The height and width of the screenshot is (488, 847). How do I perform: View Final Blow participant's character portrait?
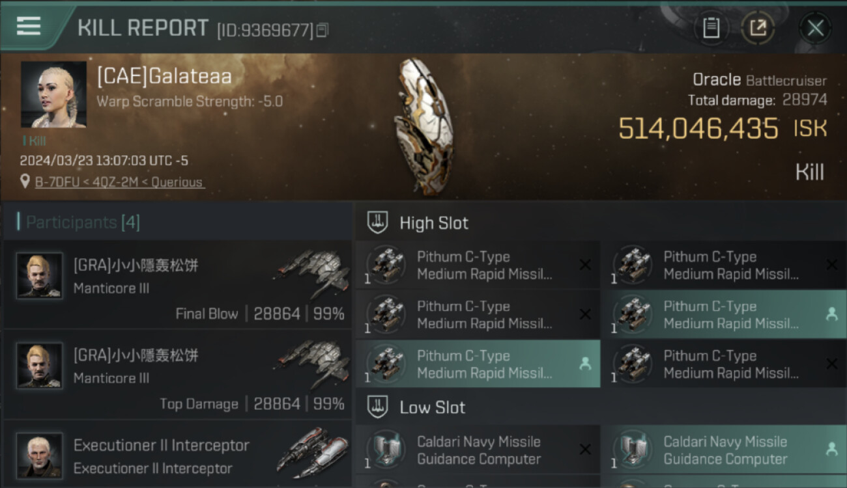[40, 276]
